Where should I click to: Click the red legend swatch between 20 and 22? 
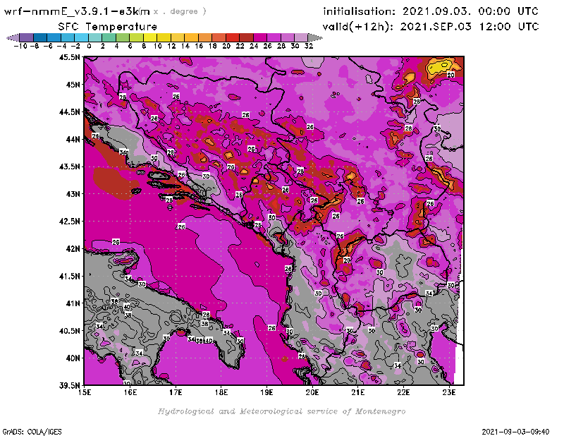tap(233, 37)
